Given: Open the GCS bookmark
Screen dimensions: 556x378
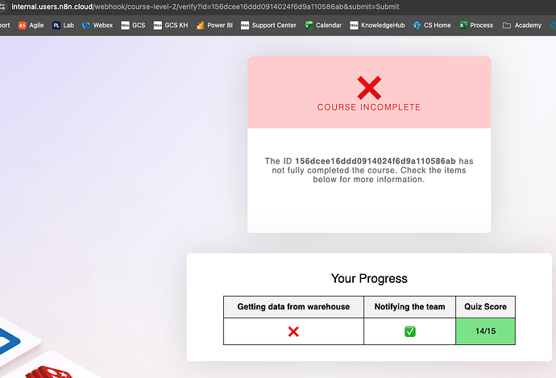Looking at the screenshot, I should click(x=133, y=25).
